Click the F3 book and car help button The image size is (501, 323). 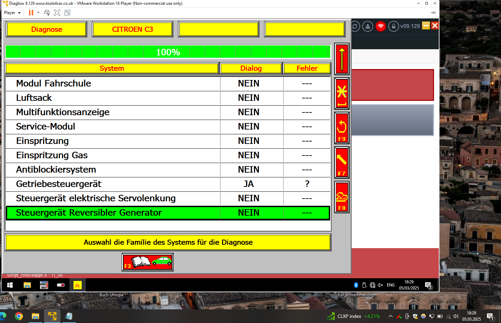148,262
